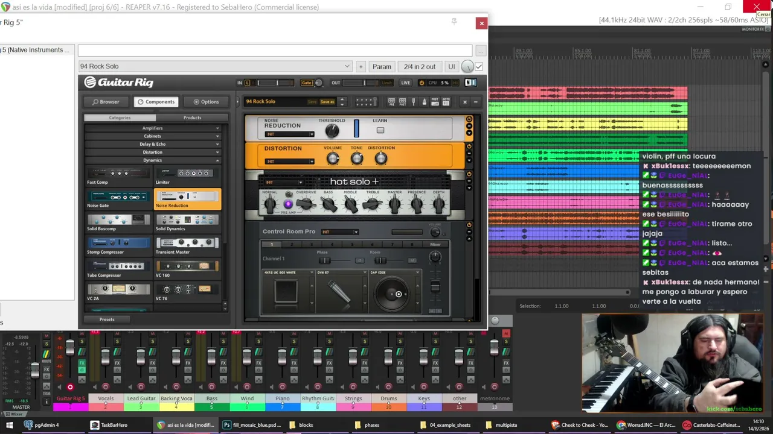Screen dimensions: 773x434
Task: Toggle Noise Reduction module power
Action: click(469, 119)
